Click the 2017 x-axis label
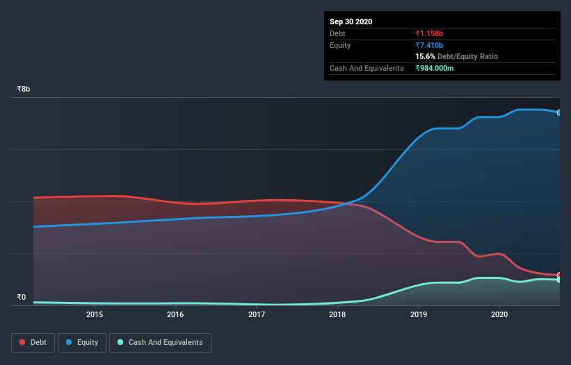Viewport: 571px width, 365px height. pyautogui.click(x=257, y=314)
